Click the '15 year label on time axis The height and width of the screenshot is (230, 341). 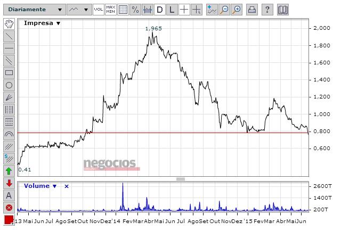coord(248,221)
